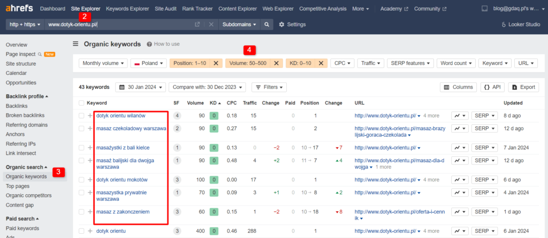Expand row for masaz czekoladowy warszawa
Screen dimensions: 548x238
[90, 129]
